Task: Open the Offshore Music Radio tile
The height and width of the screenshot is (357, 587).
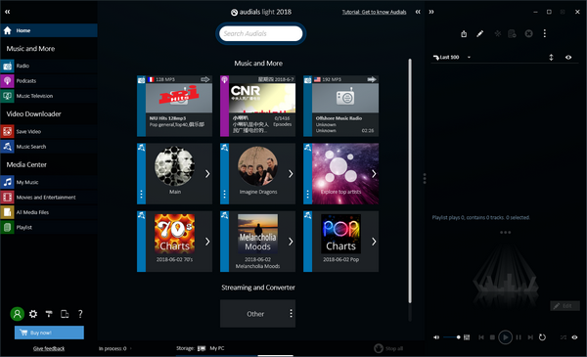Action: pyautogui.click(x=340, y=106)
